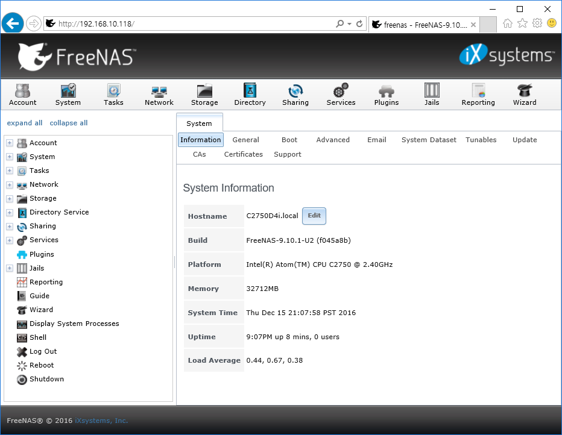Open Storage in the top toolbar
Image resolution: width=562 pixels, height=435 pixels.
point(204,95)
